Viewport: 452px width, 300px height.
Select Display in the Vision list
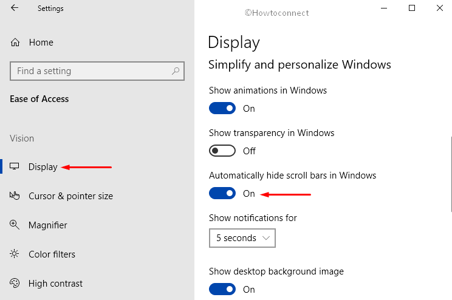point(43,167)
